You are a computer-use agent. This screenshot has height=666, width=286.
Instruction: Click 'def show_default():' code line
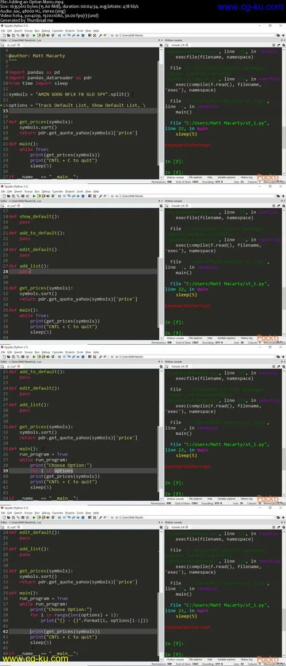pos(34,216)
